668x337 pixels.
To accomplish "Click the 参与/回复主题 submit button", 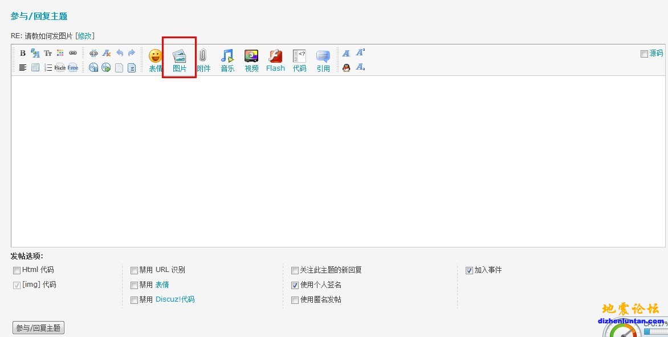I will click(x=38, y=328).
